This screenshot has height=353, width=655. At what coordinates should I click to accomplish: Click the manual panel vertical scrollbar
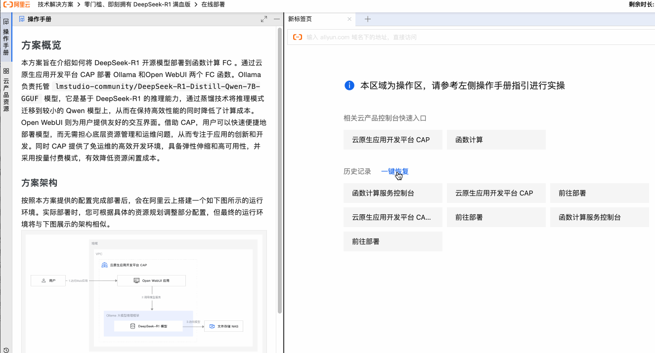click(x=280, y=170)
